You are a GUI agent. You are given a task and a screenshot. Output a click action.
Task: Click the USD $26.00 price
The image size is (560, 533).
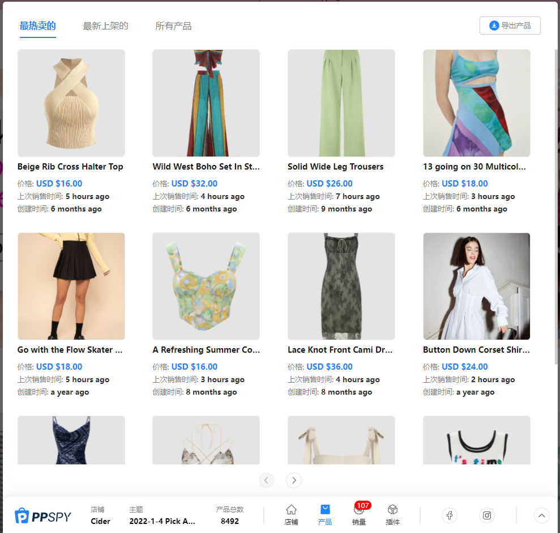tap(330, 184)
